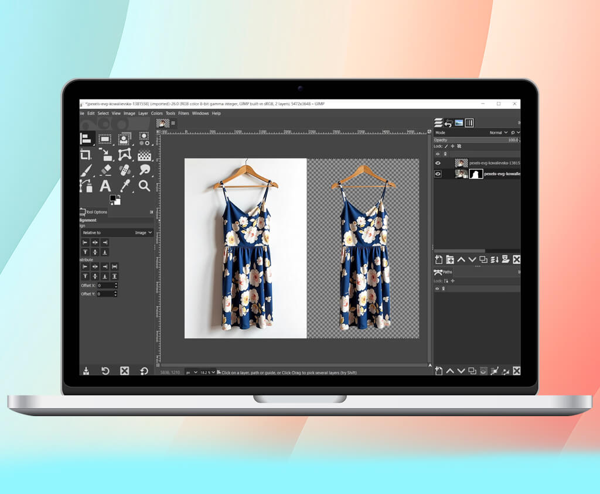This screenshot has width=600, height=494.
Task: Create a new layer in Layers panel
Action: (x=439, y=260)
